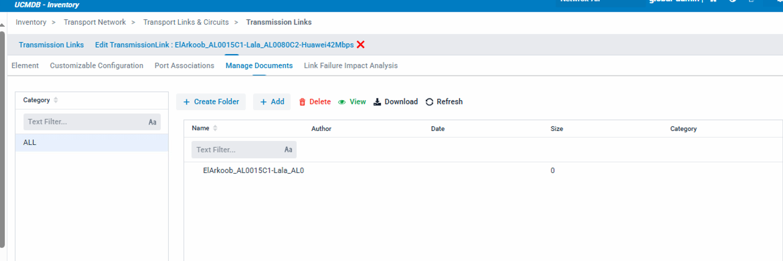This screenshot has width=783, height=261.
Task: Open the Customizable Configuration tab
Action: pos(96,65)
